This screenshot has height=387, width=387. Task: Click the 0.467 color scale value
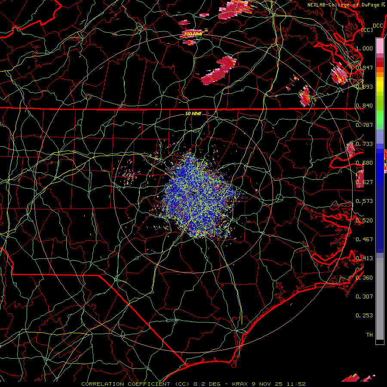click(364, 240)
